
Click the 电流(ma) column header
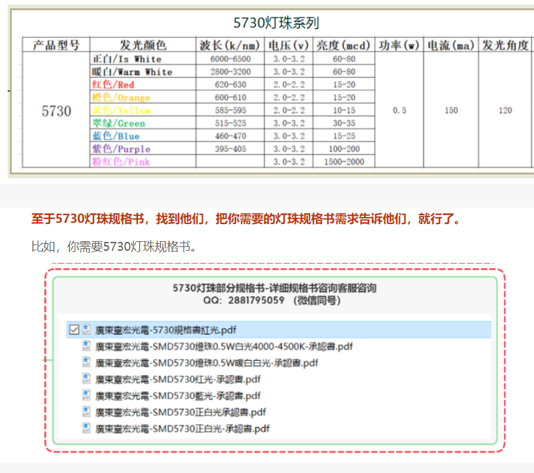click(451, 45)
